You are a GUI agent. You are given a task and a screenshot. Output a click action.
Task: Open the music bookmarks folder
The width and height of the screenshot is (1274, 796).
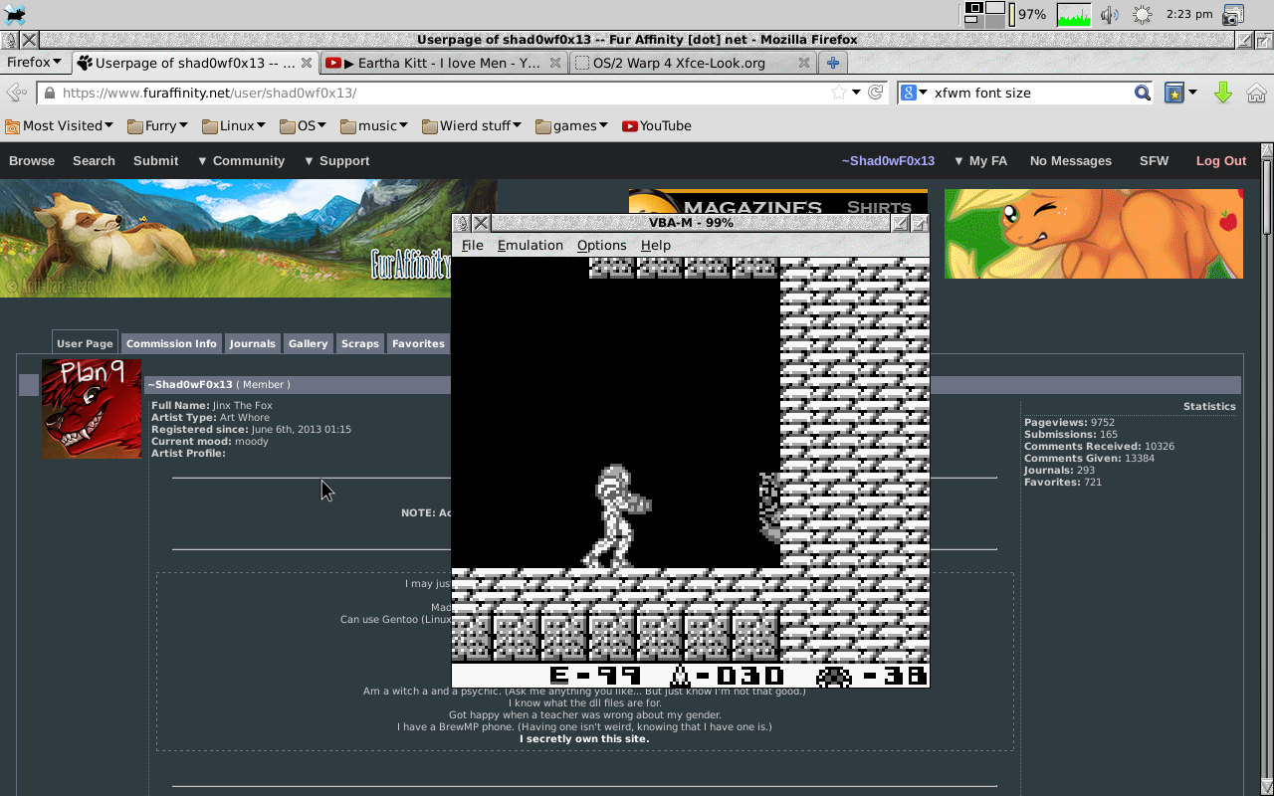tap(374, 125)
